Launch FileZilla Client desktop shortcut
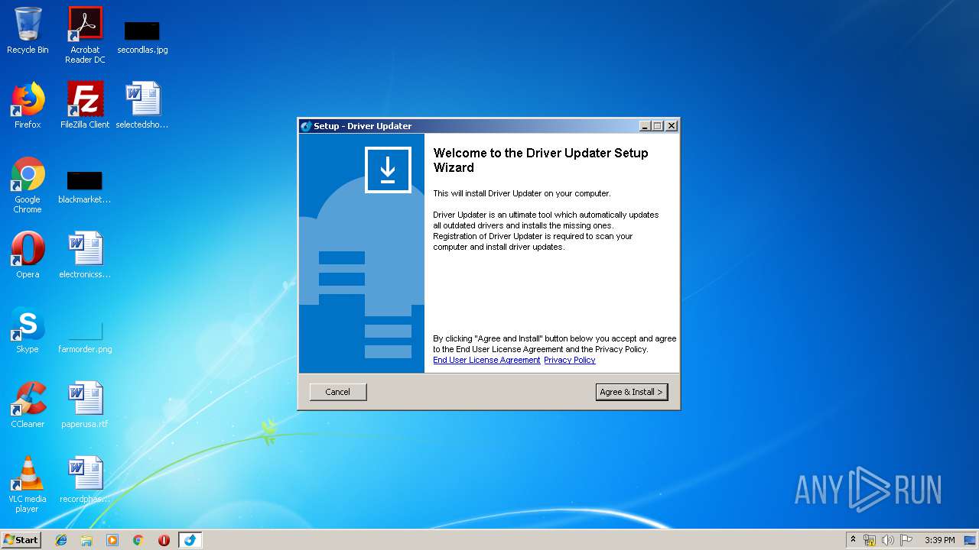 pos(85,105)
